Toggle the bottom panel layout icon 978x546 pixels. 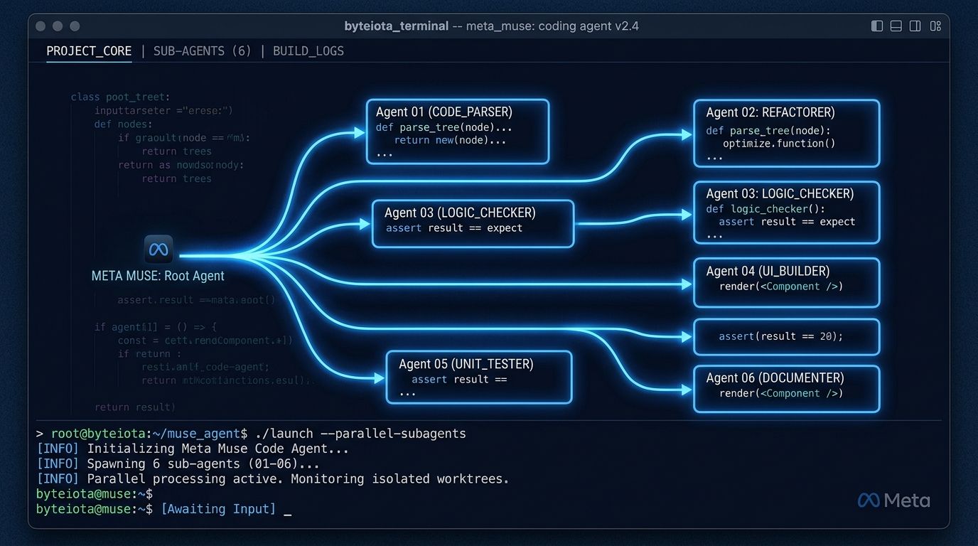[896, 26]
